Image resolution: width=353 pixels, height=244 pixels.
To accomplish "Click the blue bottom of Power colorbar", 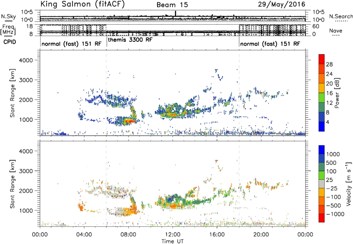I will click(322, 126).
